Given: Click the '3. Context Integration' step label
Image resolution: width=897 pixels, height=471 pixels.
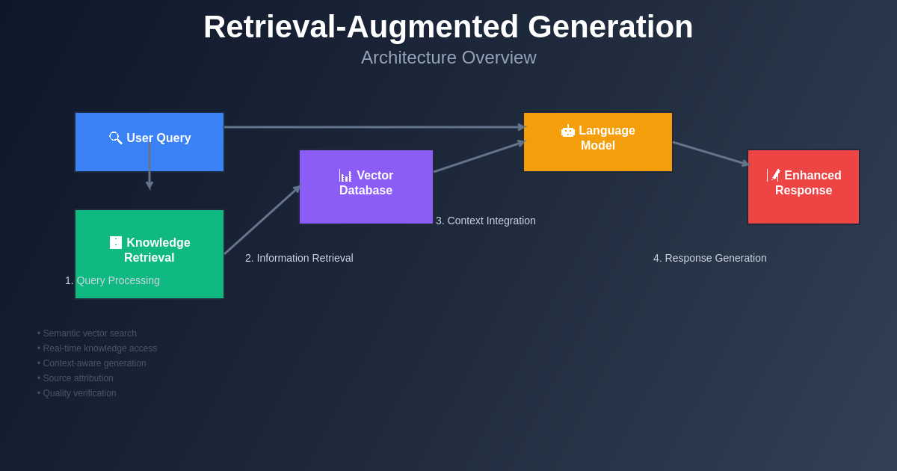Looking at the screenshot, I should coord(486,221).
